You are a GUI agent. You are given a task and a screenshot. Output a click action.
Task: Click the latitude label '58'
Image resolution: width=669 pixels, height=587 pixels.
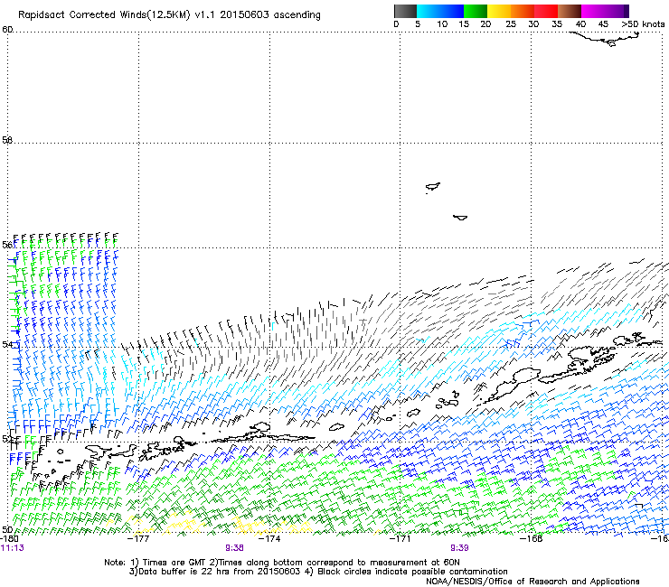[x=7, y=140]
